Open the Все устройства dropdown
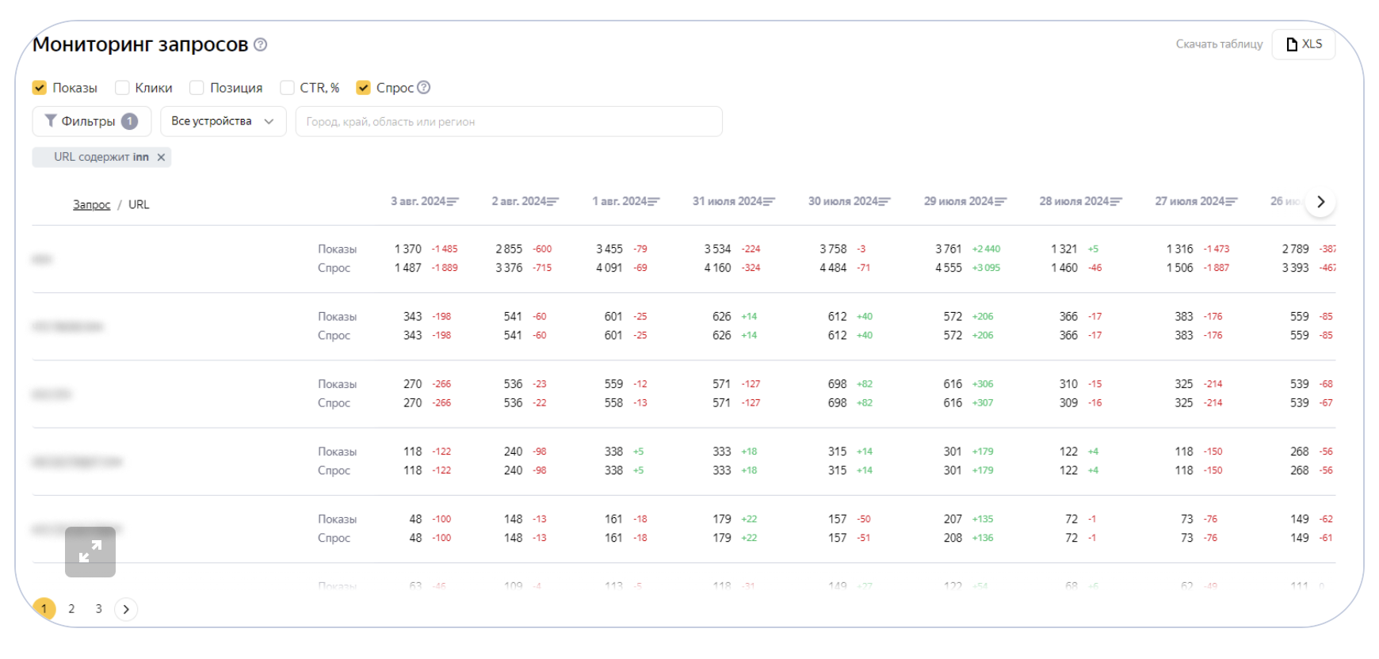Image resolution: width=1379 pixels, height=659 pixels. [223, 122]
